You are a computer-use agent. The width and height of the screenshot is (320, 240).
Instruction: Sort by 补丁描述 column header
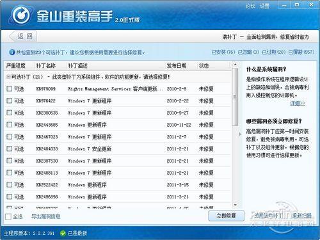pyautogui.click(x=77, y=66)
